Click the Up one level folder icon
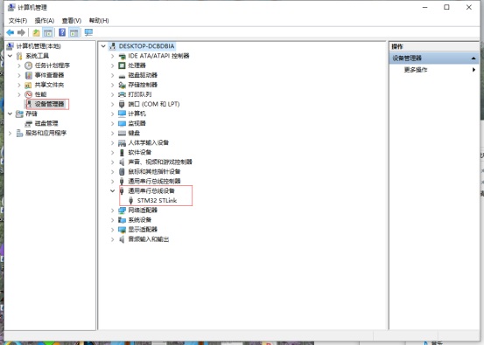 click(x=37, y=32)
